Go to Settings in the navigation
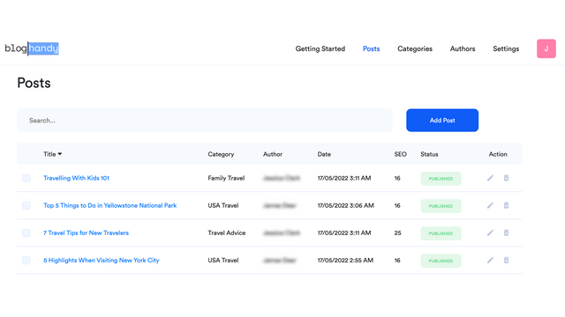Viewport: 565px width, 317px height. coord(506,48)
